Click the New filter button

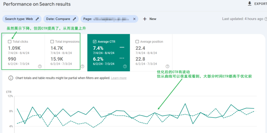pyautogui.click(x=149, y=19)
